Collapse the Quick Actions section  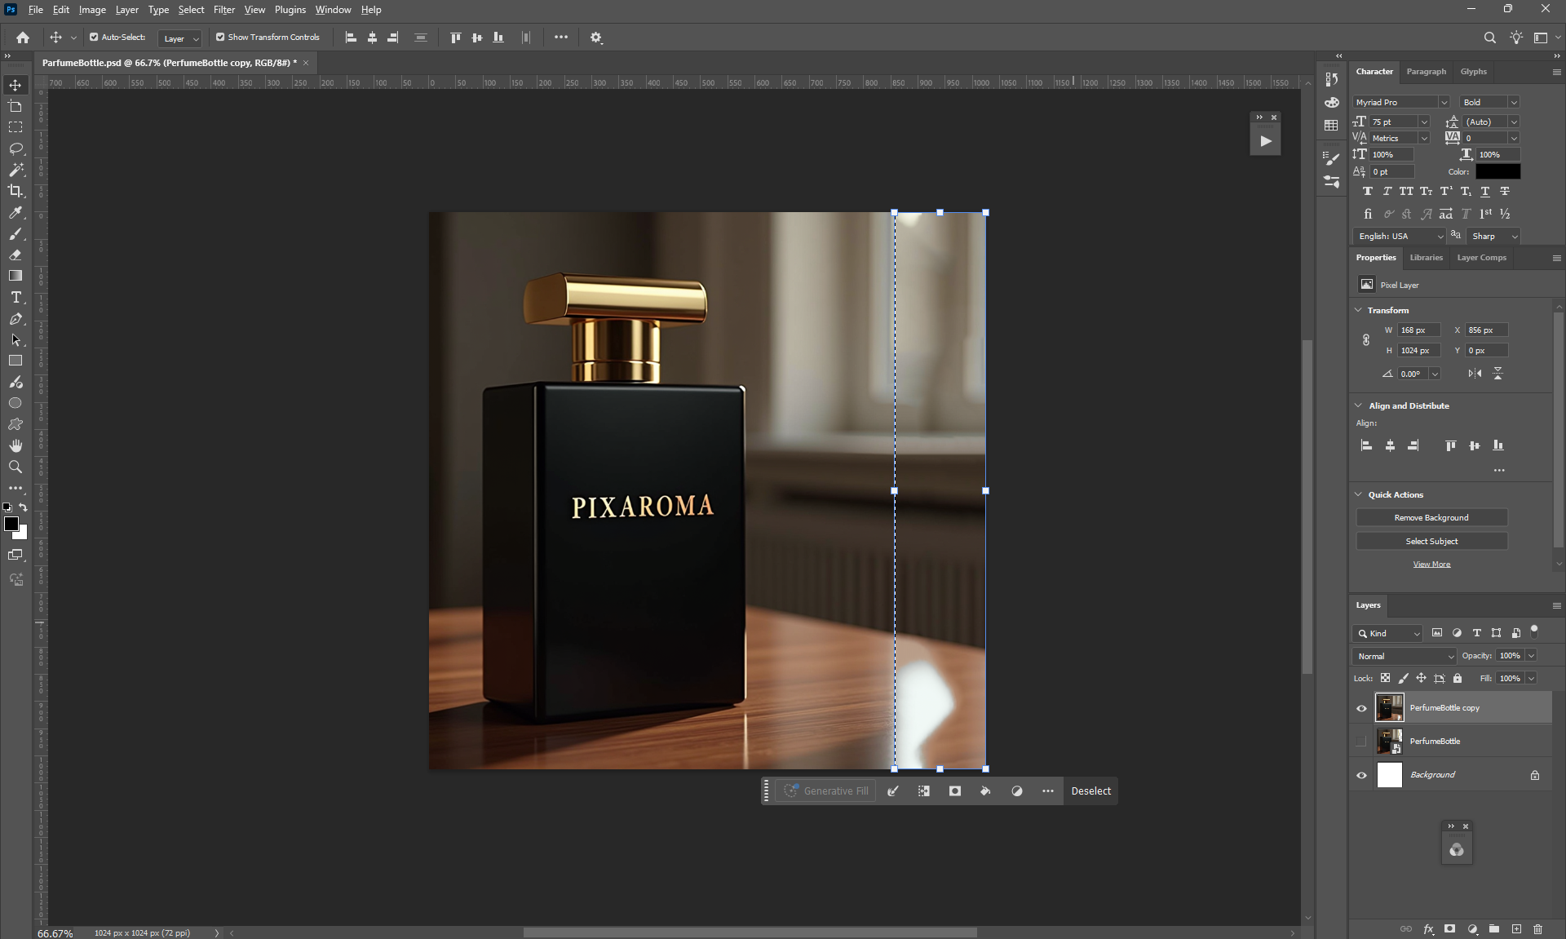[x=1359, y=494]
